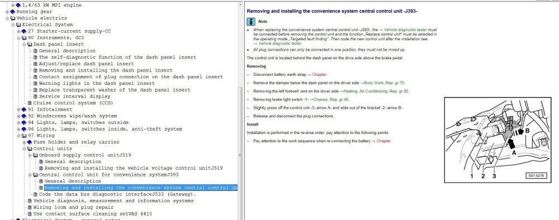This screenshot has height=220, width=559.
Task: Collapse the 90 Instruments, GCI node
Action: tap(19, 38)
